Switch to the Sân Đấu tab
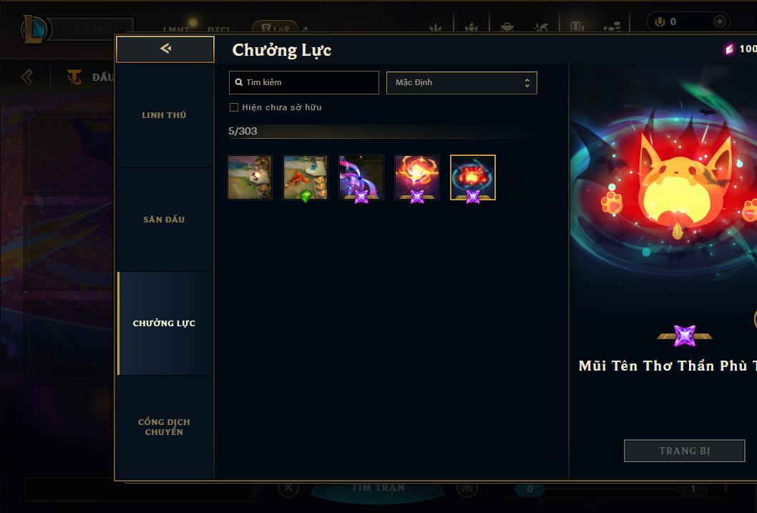The height and width of the screenshot is (513, 757). [164, 220]
